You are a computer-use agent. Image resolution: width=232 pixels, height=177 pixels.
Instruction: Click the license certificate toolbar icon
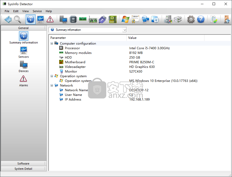(135, 19)
